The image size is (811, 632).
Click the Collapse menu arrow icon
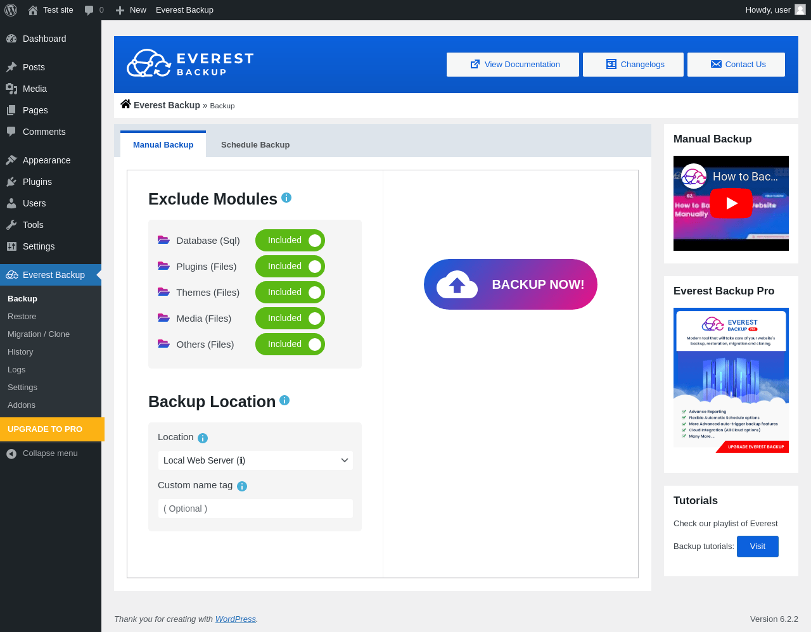pyautogui.click(x=11, y=453)
